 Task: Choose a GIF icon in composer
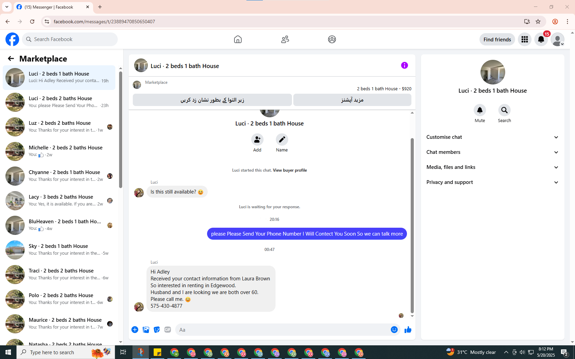tap(168, 330)
